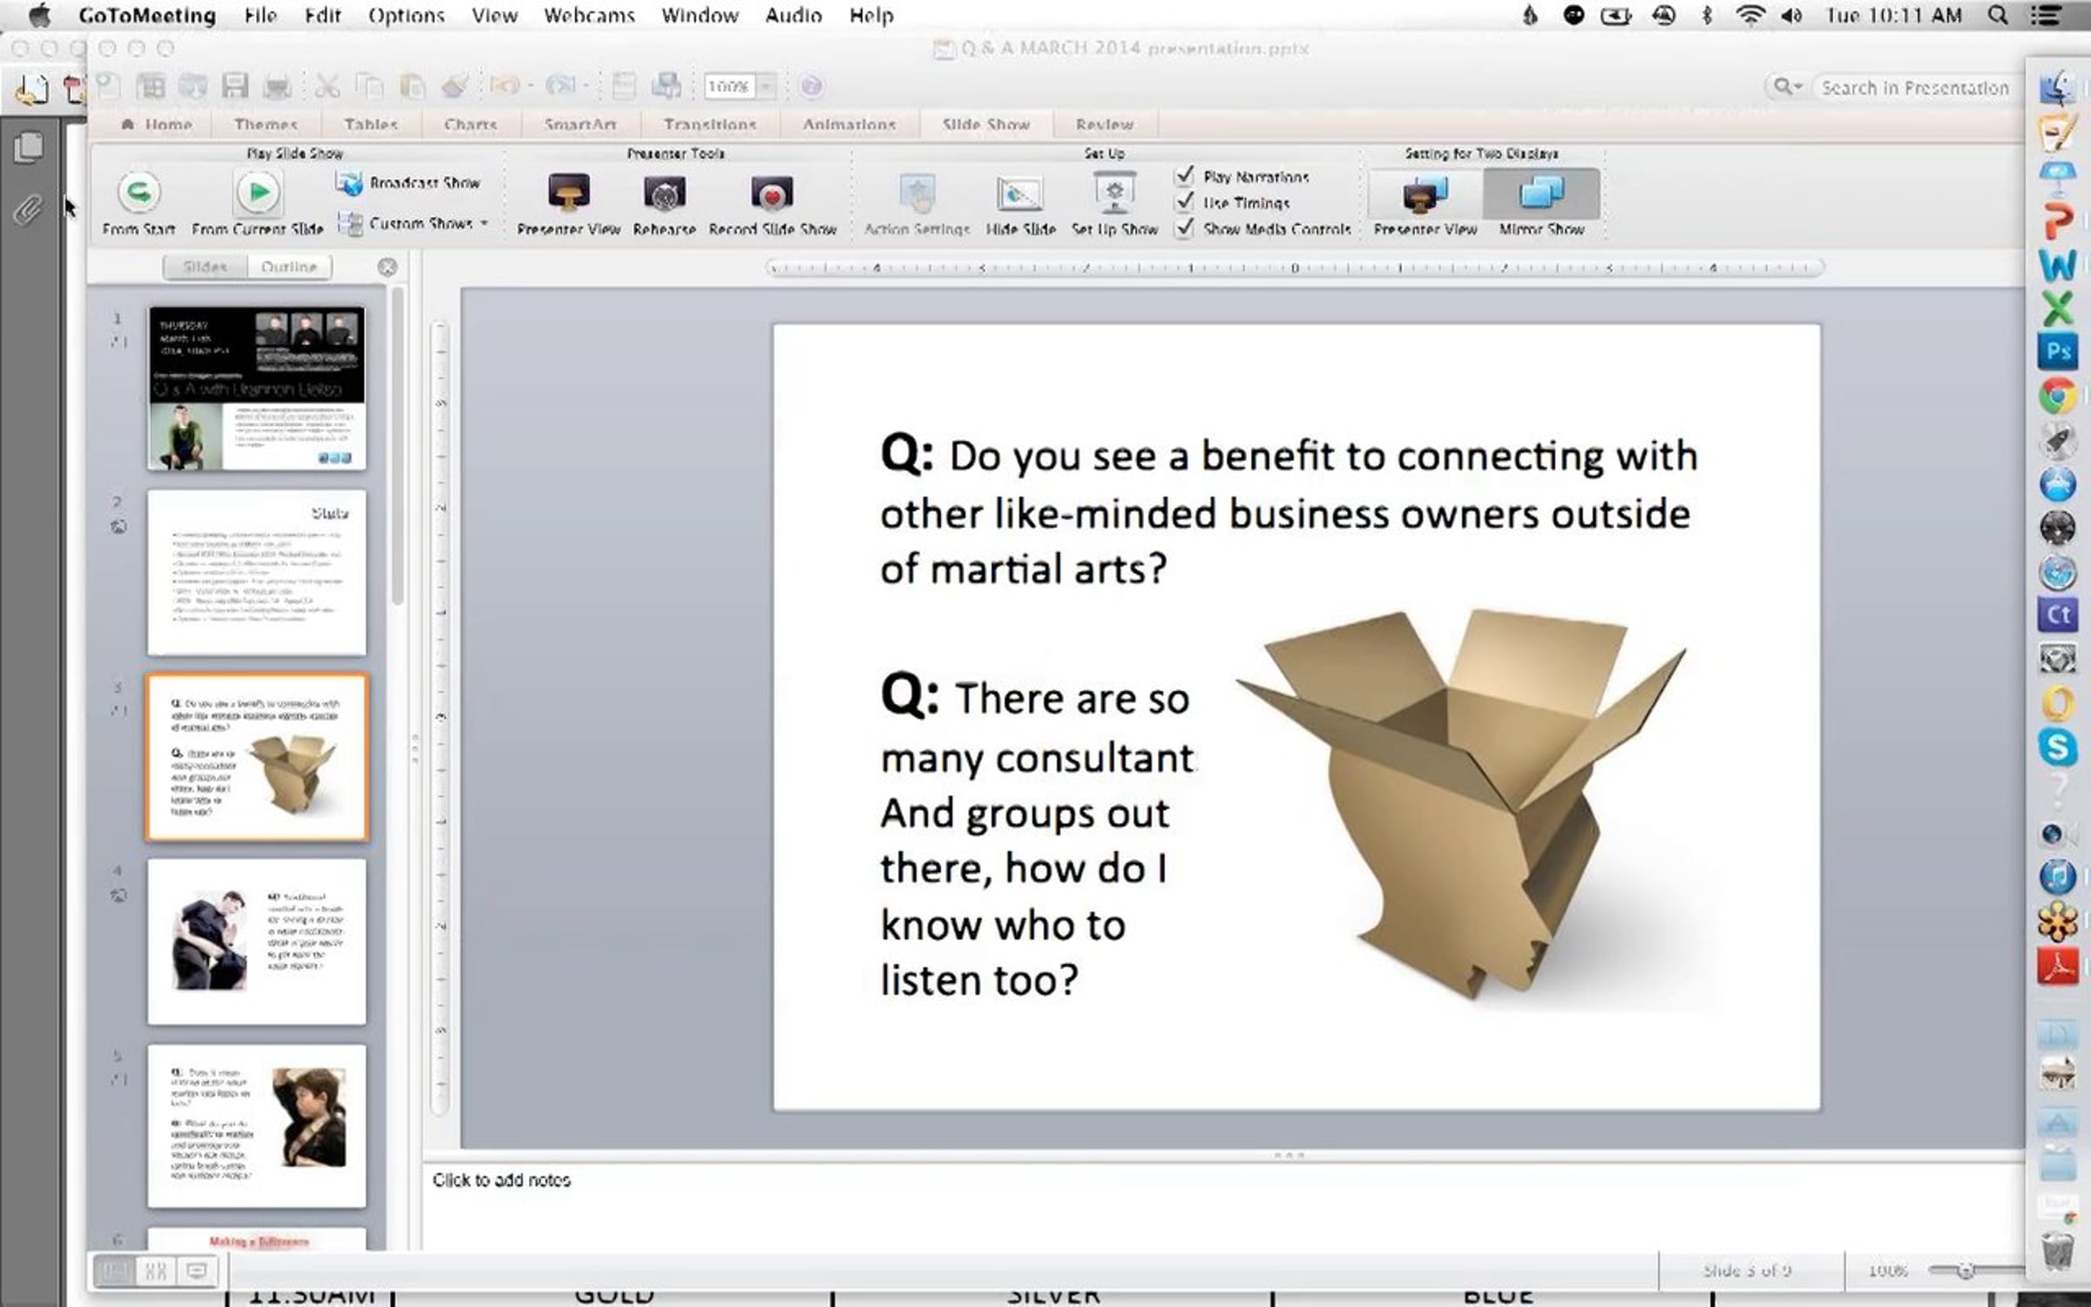This screenshot has height=1307, width=2091.
Task: Click the Hide Slide icon
Action: click(x=1020, y=193)
